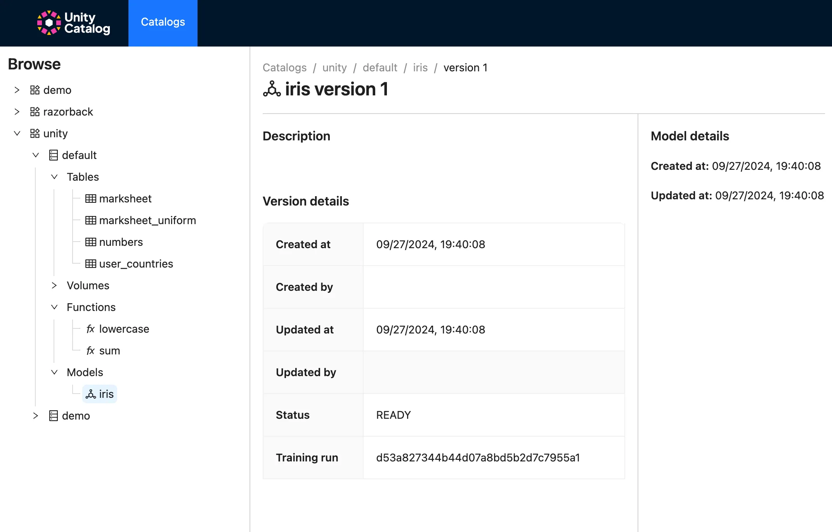Viewport: 832px width, 532px height.
Task: Open iris from the breadcrumb trail
Action: pyautogui.click(x=421, y=67)
